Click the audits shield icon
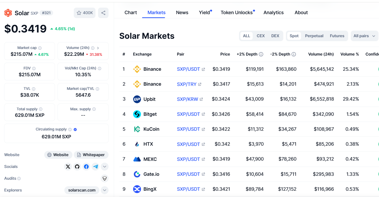This screenshot has width=379, height=197. pyautogui.click(x=105, y=178)
